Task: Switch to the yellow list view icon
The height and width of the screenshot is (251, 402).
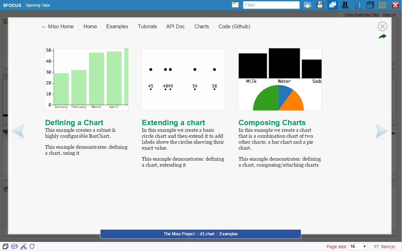Action: click(x=383, y=5)
